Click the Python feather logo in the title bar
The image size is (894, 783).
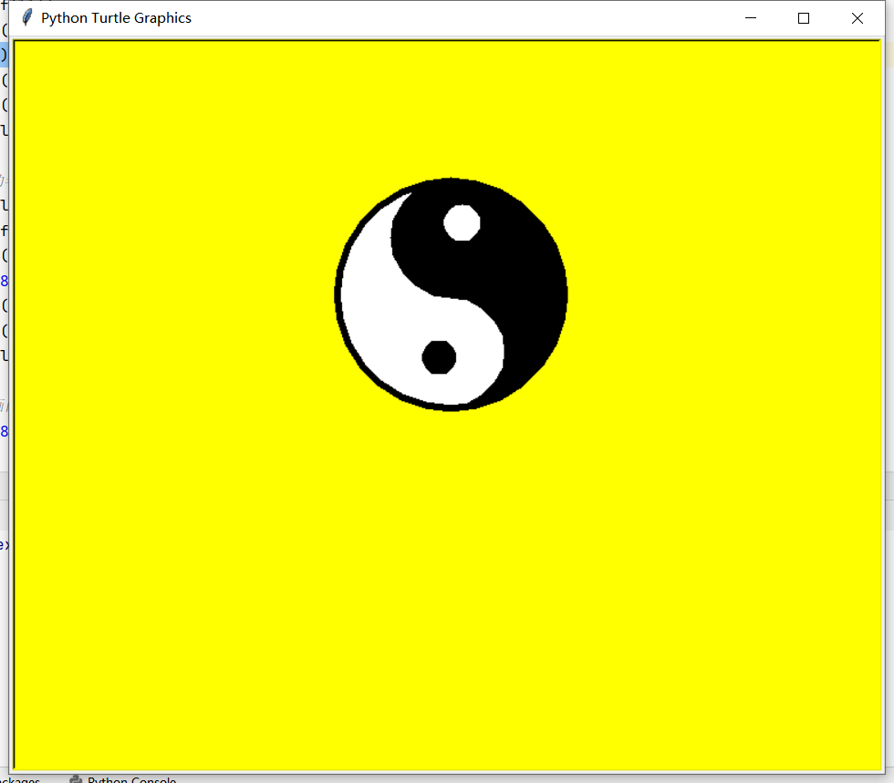[26, 16]
